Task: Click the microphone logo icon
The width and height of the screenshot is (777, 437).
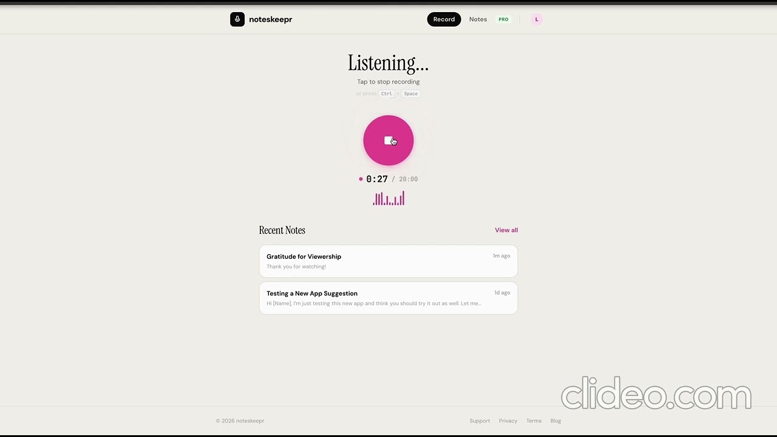Action: point(237,19)
